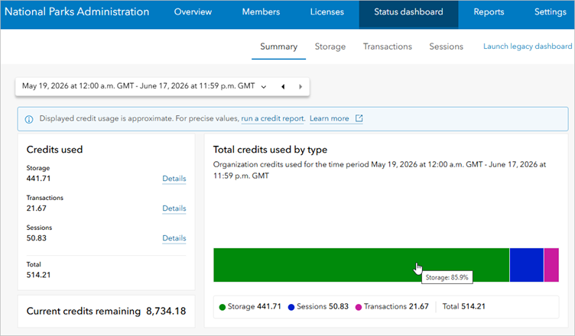Open the Settings tab
The width and height of the screenshot is (575, 336).
(x=551, y=11)
